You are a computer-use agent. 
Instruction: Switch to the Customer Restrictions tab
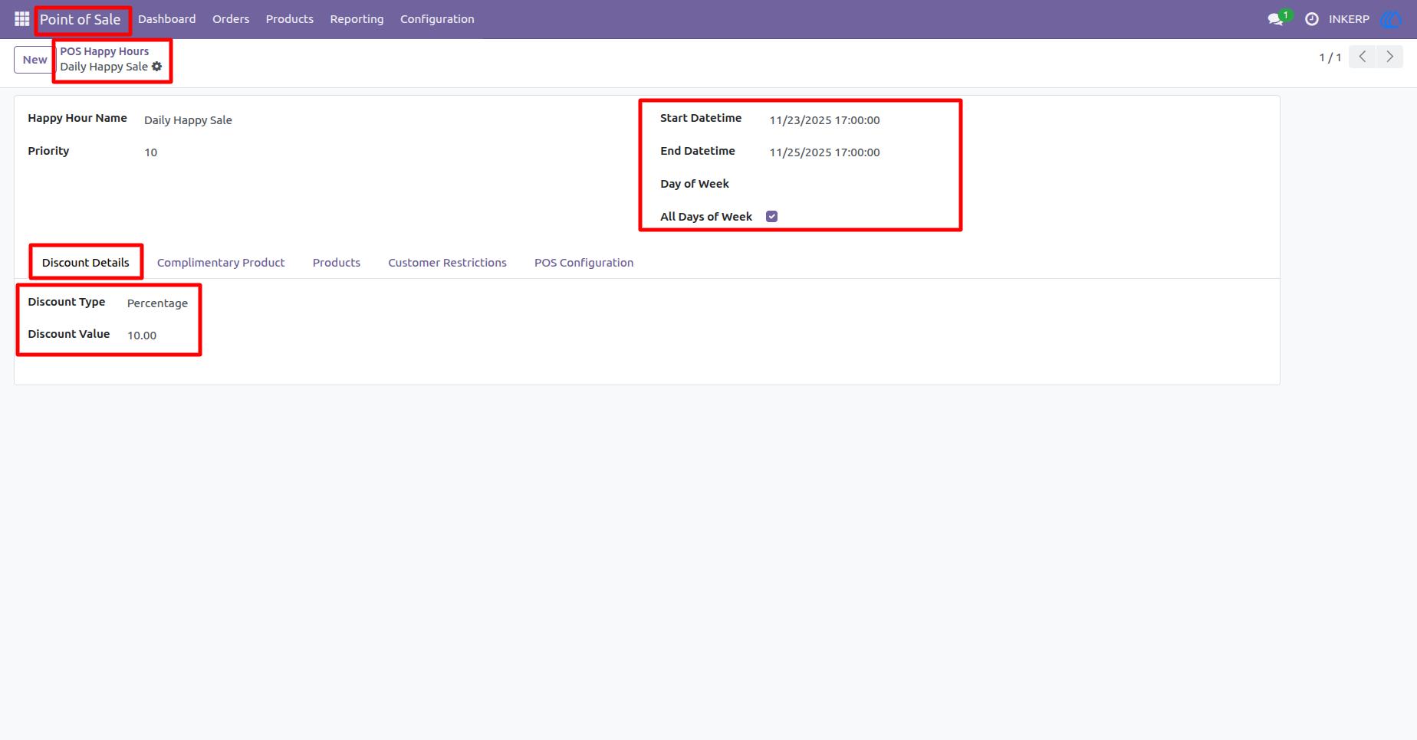[447, 263]
